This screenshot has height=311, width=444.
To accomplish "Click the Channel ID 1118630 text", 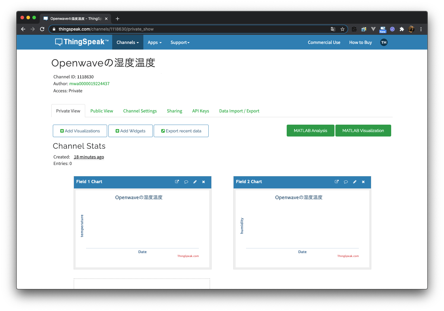I will click(73, 77).
